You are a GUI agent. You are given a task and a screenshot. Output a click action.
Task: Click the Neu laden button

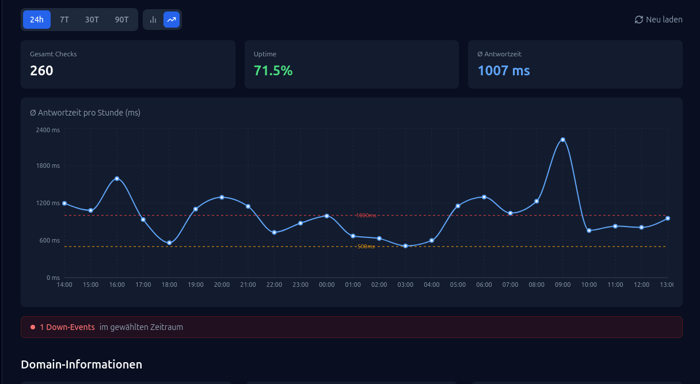click(x=659, y=20)
